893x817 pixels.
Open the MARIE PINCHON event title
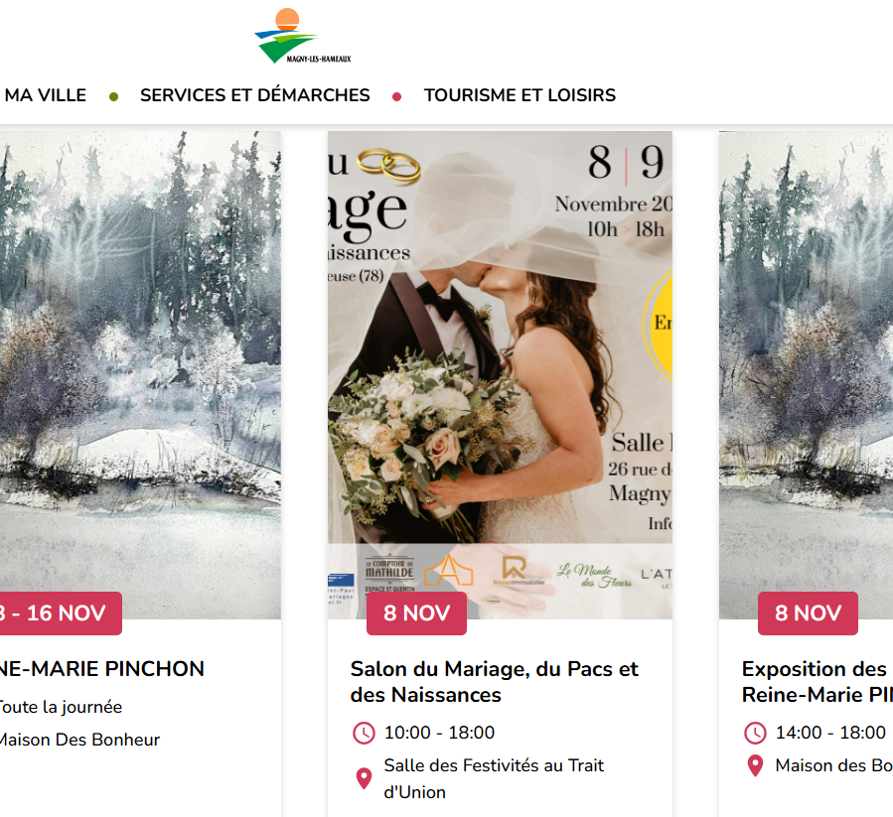coord(102,669)
